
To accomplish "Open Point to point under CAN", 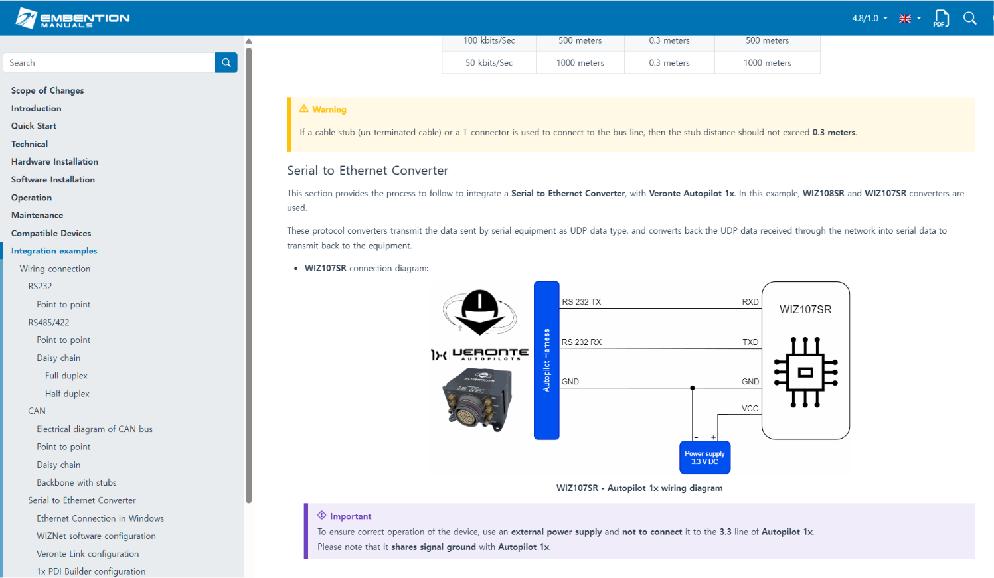I will click(63, 447).
